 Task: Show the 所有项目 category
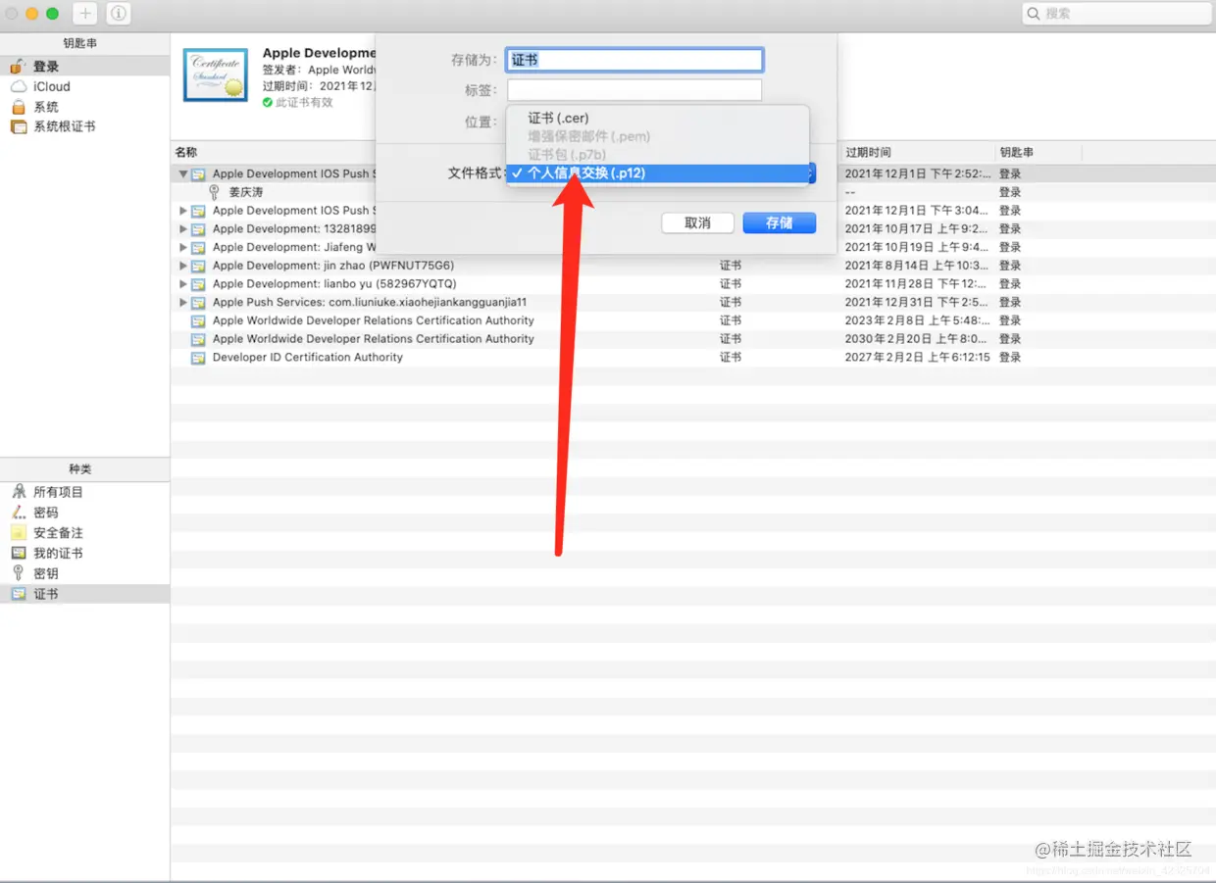click(x=84, y=492)
